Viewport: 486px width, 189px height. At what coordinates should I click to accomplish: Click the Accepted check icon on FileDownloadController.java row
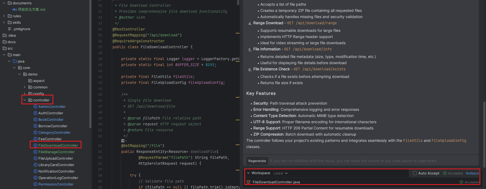pos(461,182)
